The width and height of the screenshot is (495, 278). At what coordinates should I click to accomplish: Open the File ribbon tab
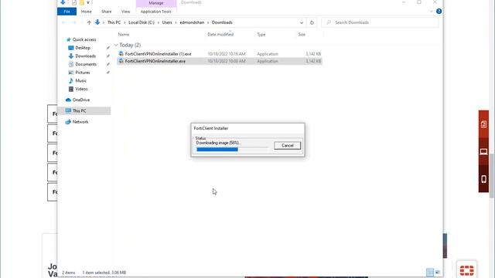67,12
